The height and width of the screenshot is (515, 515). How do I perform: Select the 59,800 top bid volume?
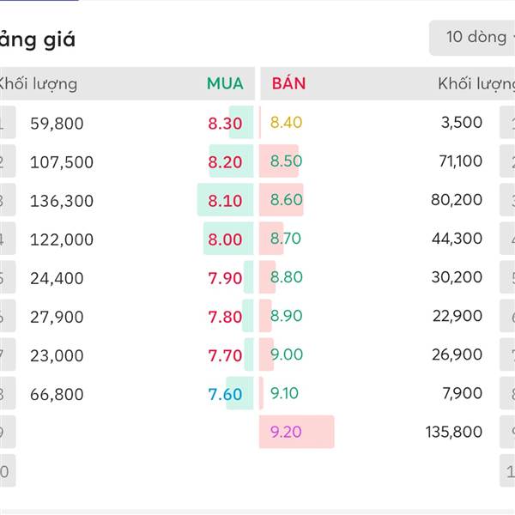coord(57,124)
